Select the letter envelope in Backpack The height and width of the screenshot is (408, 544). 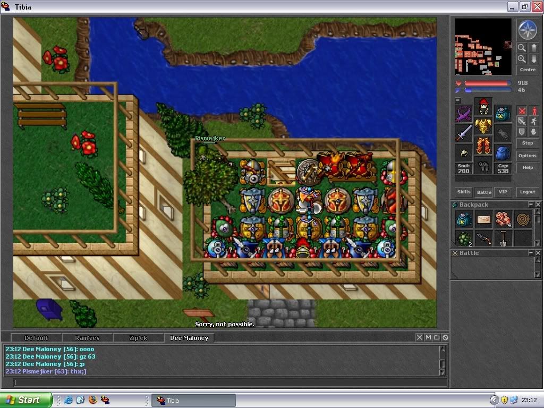click(x=483, y=219)
